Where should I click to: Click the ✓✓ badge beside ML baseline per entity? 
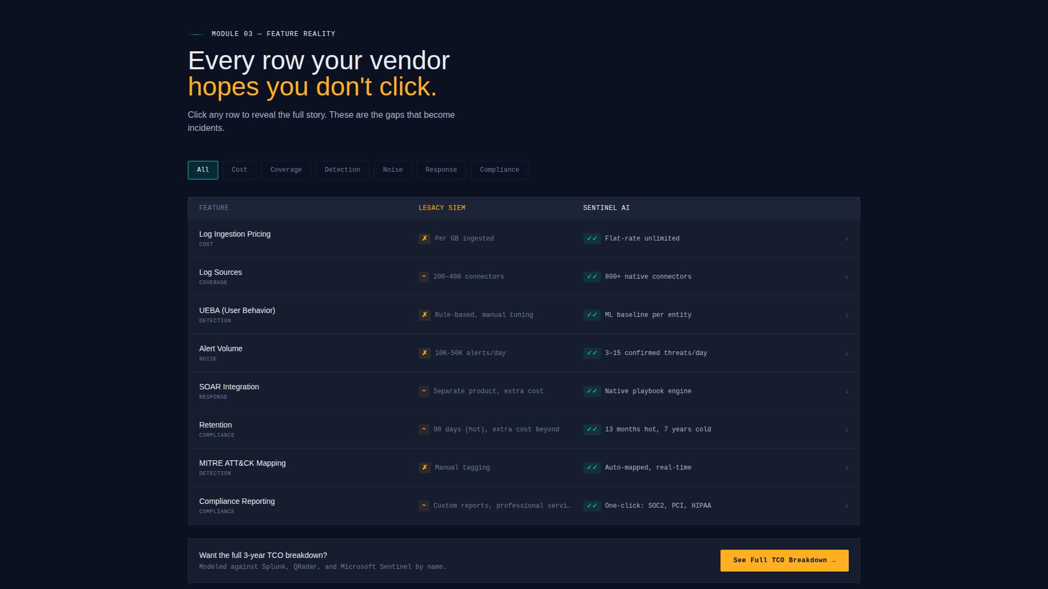(592, 315)
